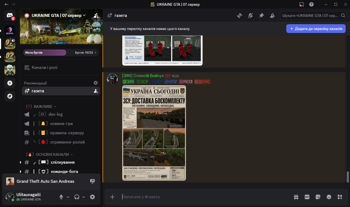Click Додати до переліку каналів button

[x=316, y=29]
